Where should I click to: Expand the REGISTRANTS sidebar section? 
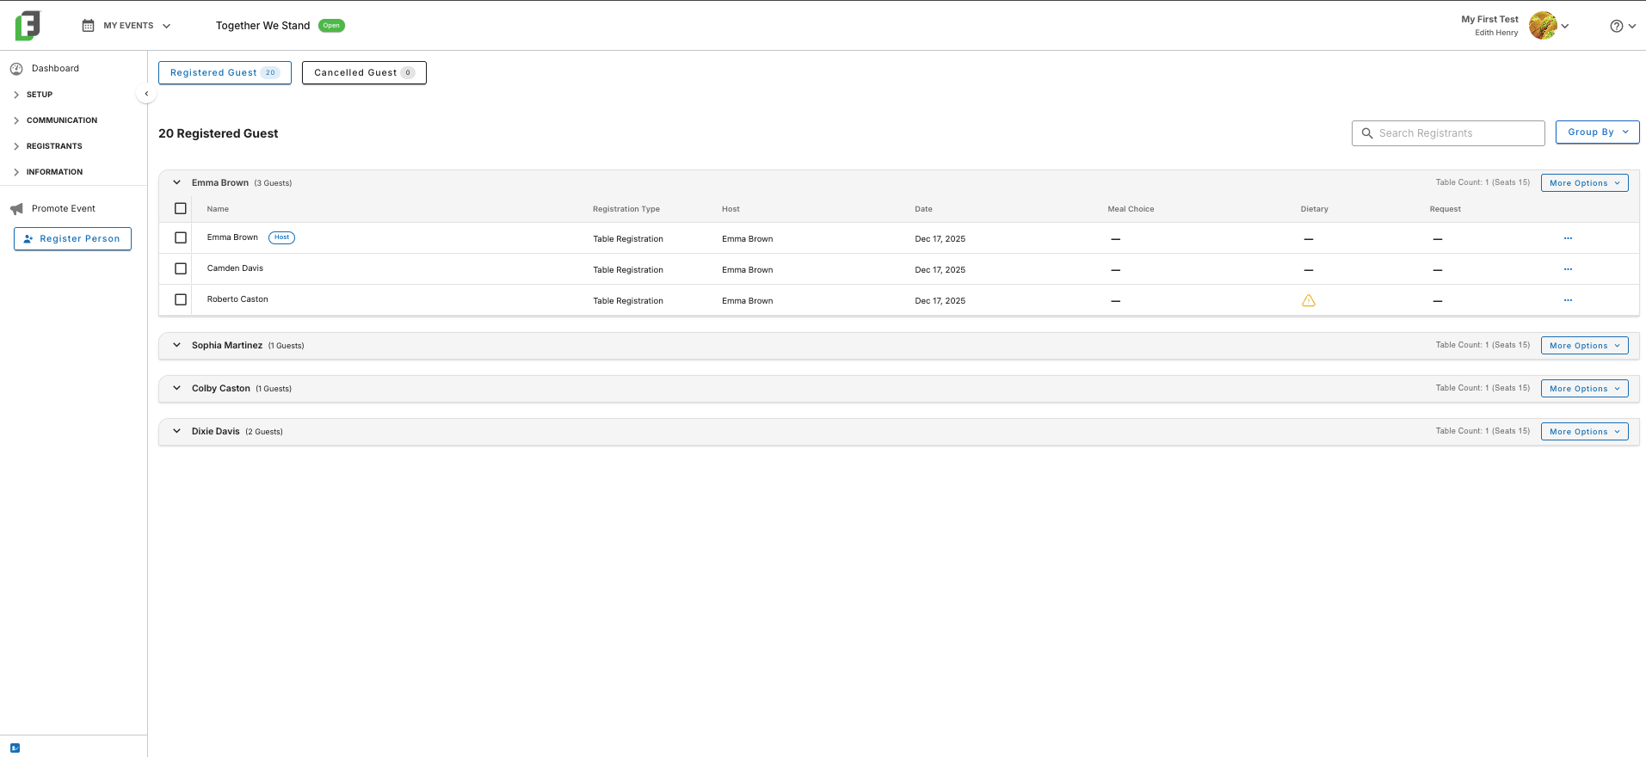tap(53, 146)
